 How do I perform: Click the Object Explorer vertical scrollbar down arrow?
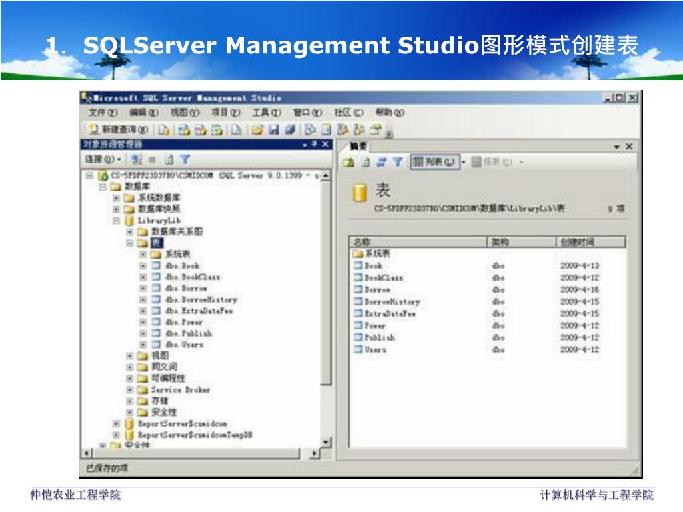[325, 443]
